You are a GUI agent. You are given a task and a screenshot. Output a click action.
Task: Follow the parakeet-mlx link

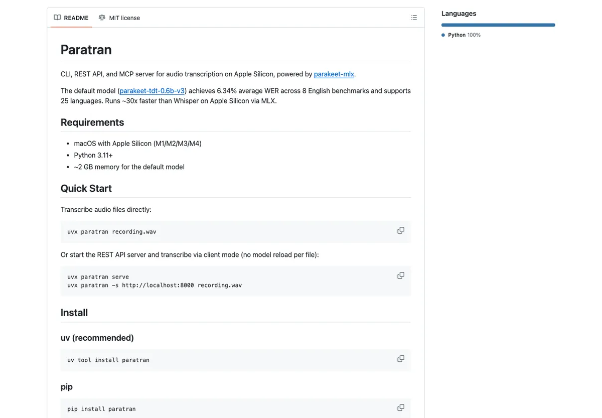(x=334, y=74)
